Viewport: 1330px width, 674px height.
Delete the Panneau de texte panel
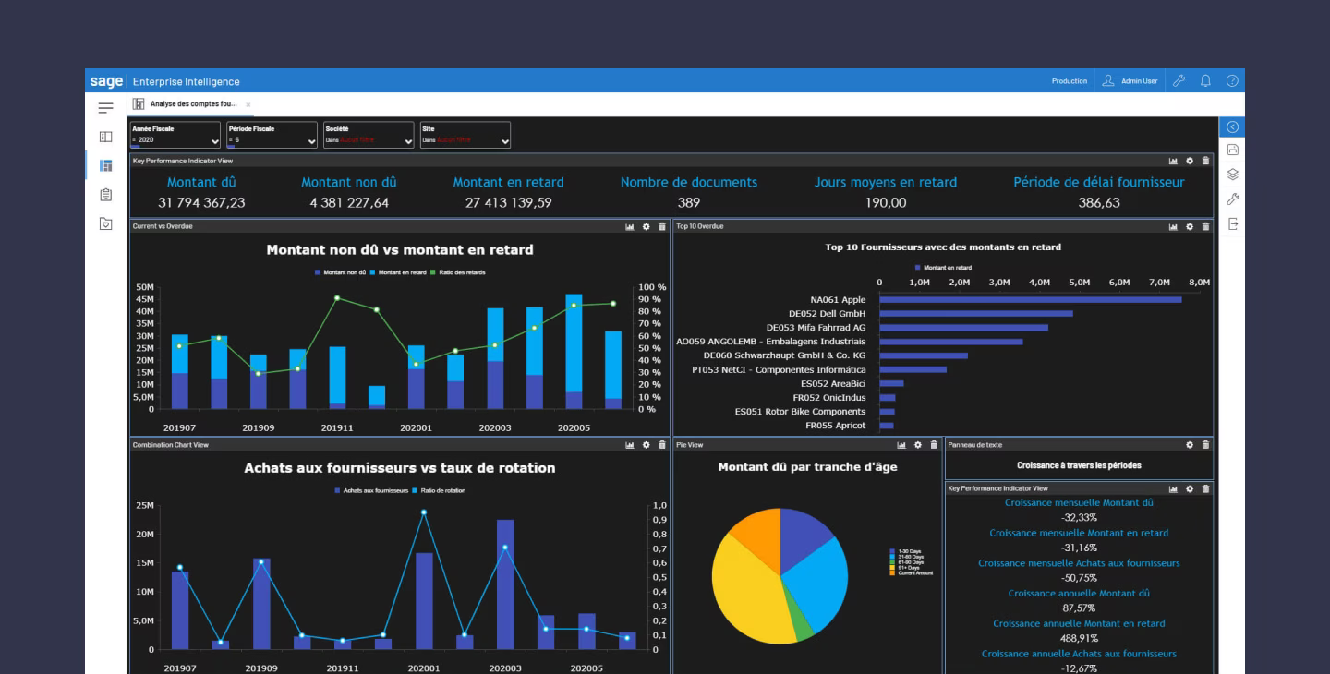(1205, 445)
